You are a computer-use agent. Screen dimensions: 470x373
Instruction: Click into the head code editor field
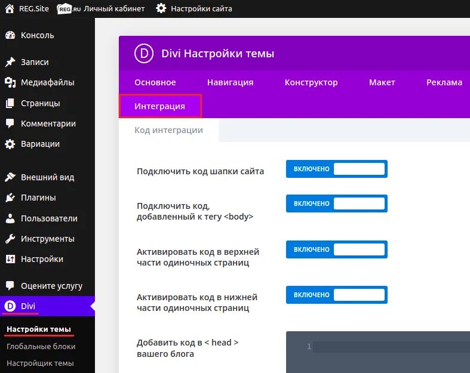click(378, 352)
